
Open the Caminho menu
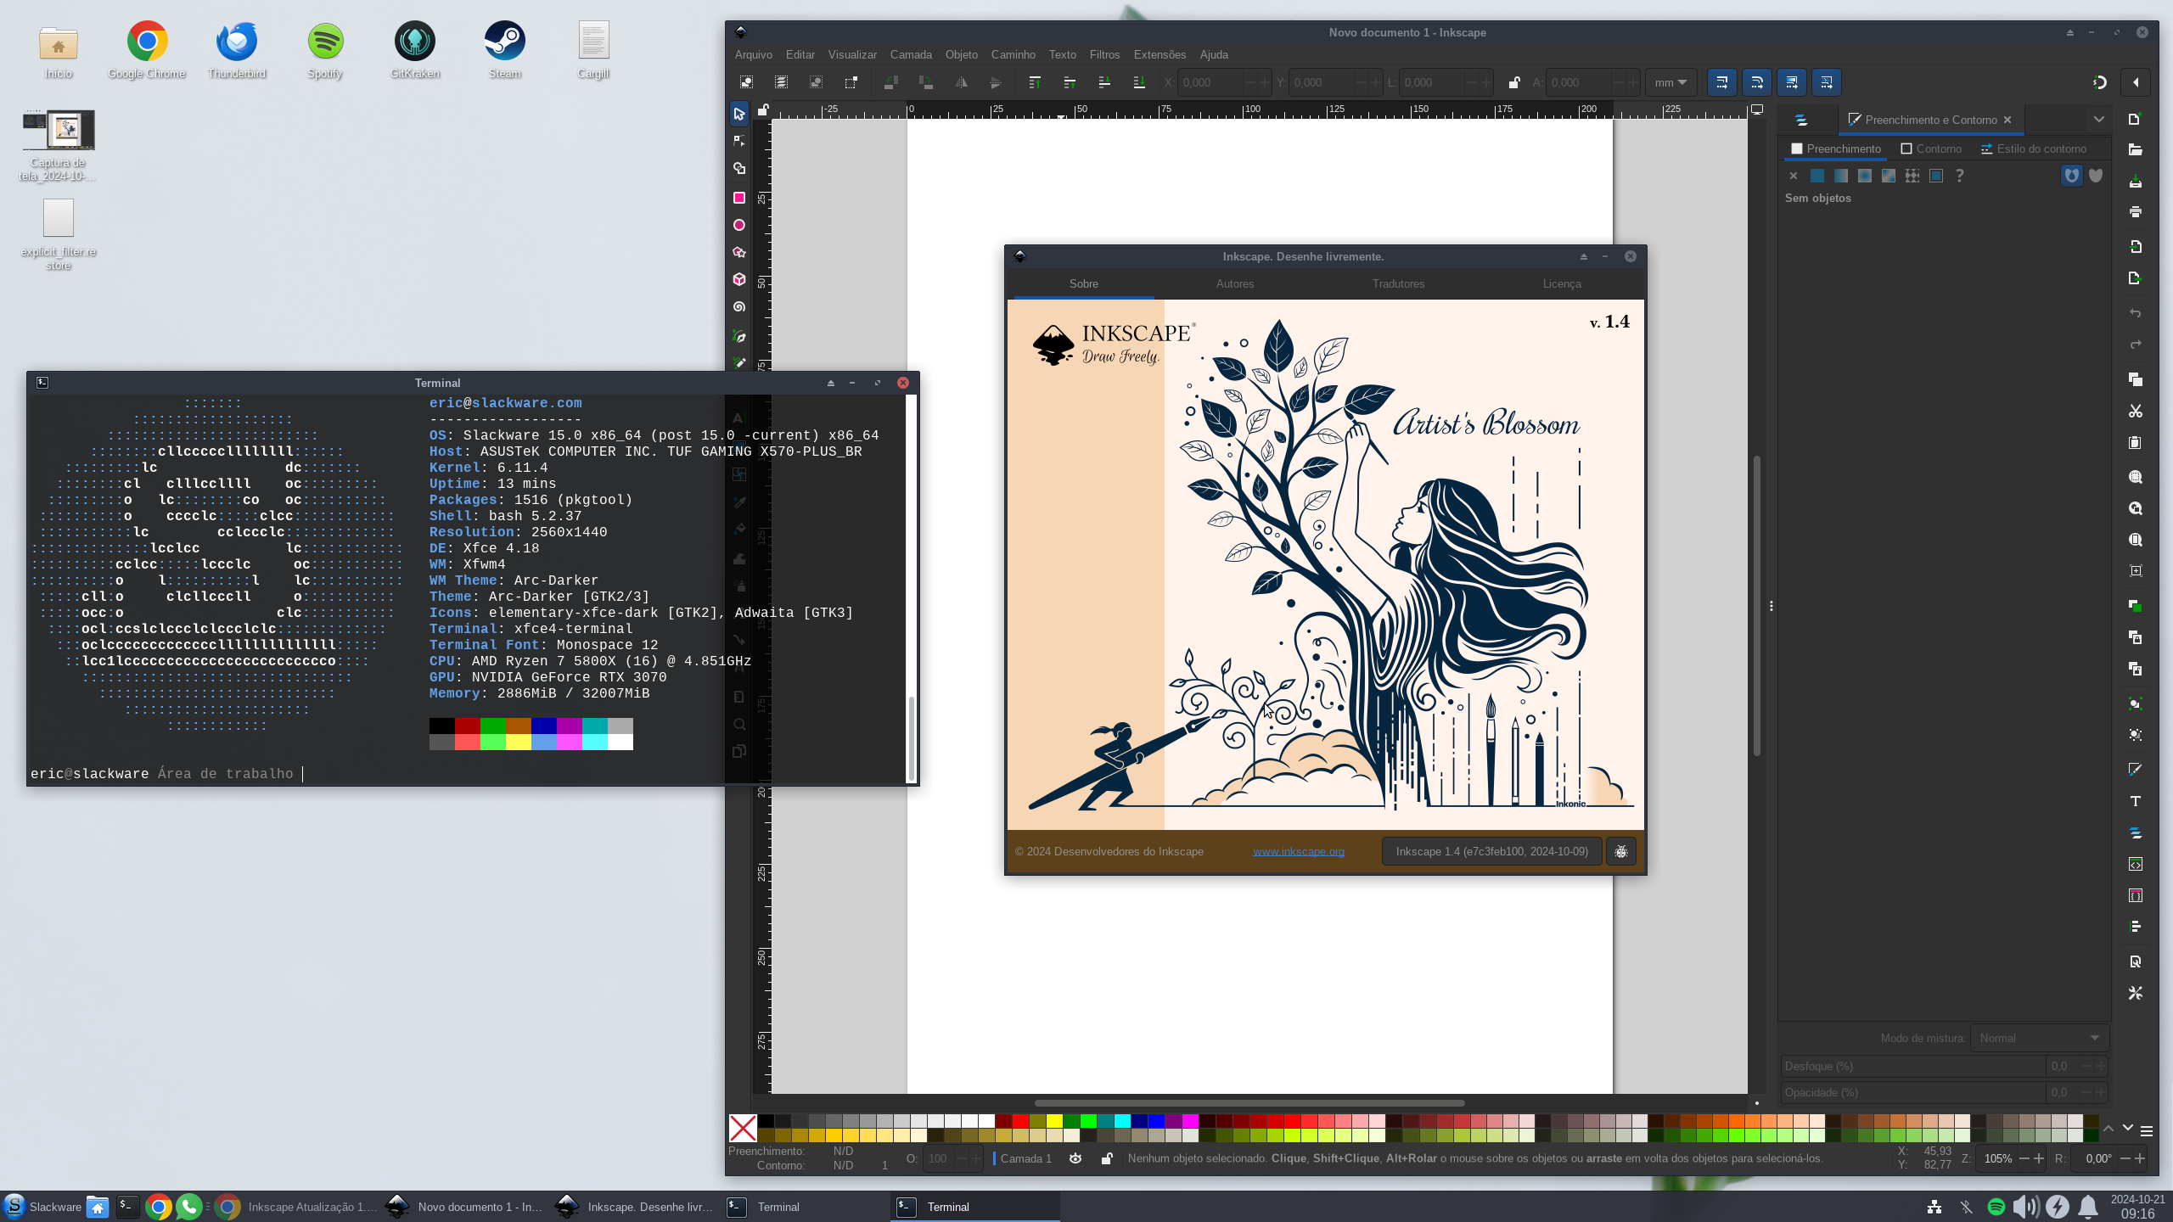point(1014,54)
